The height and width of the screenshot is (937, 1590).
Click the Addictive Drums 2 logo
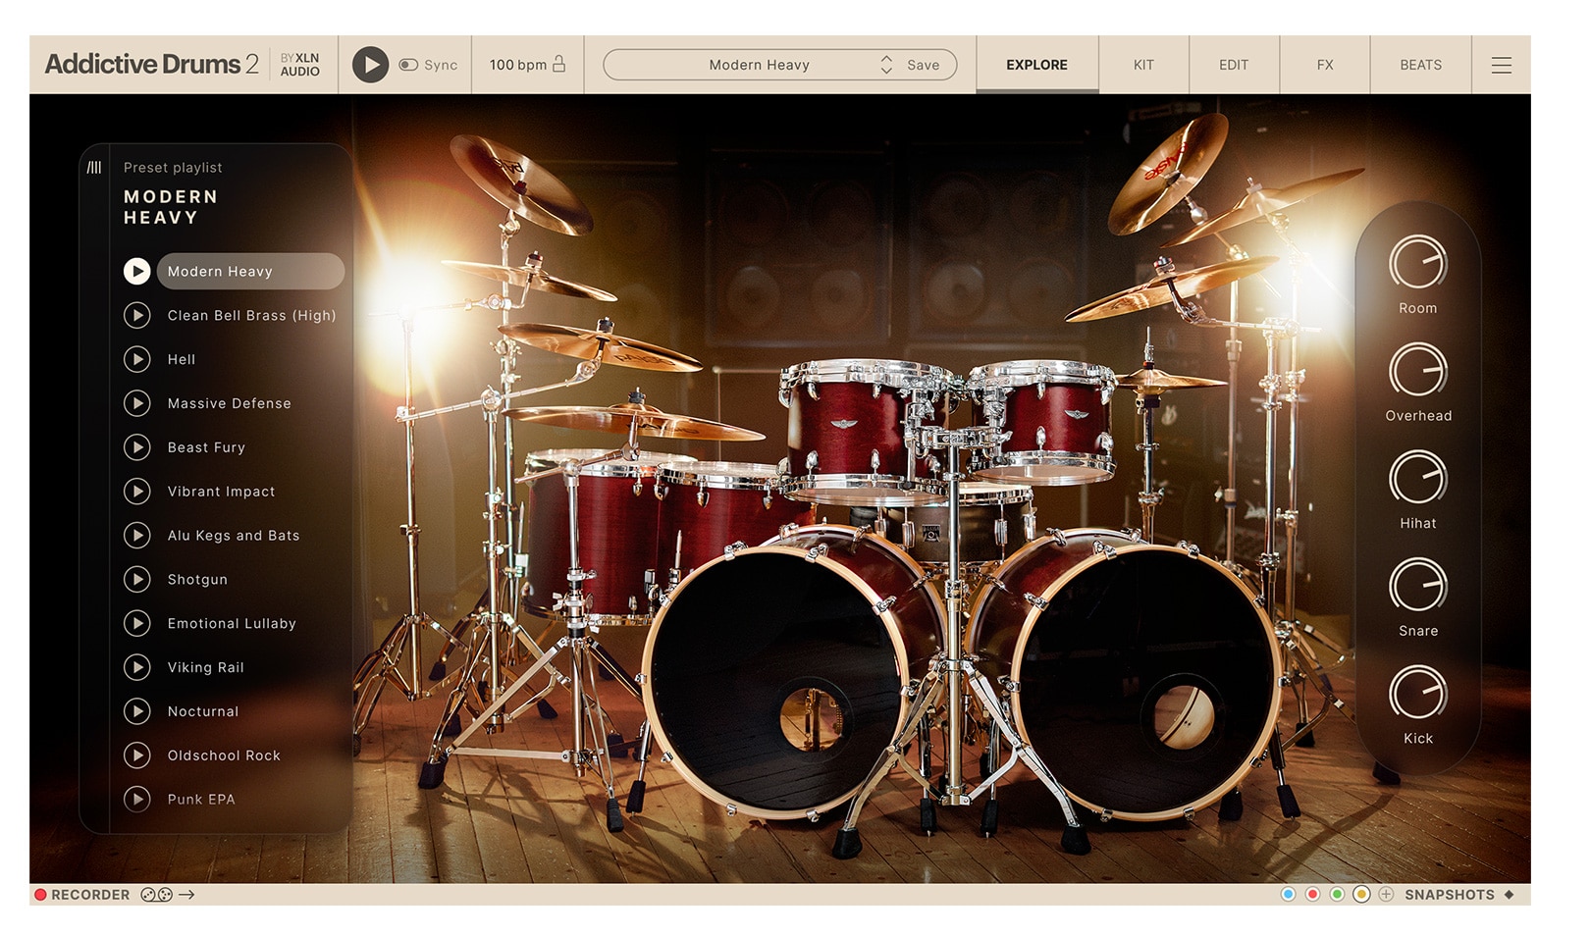[x=152, y=64]
